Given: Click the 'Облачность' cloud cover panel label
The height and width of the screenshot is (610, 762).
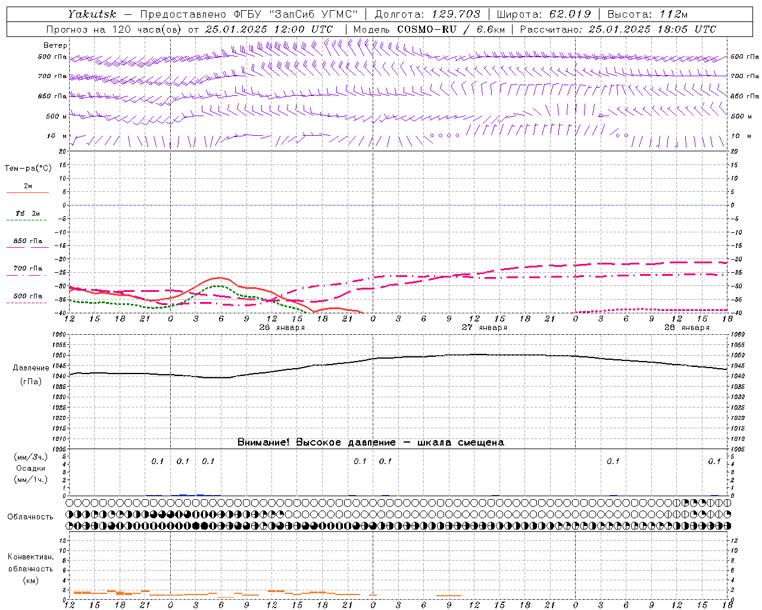Looking at the screenshot, I should pos(30,517).
